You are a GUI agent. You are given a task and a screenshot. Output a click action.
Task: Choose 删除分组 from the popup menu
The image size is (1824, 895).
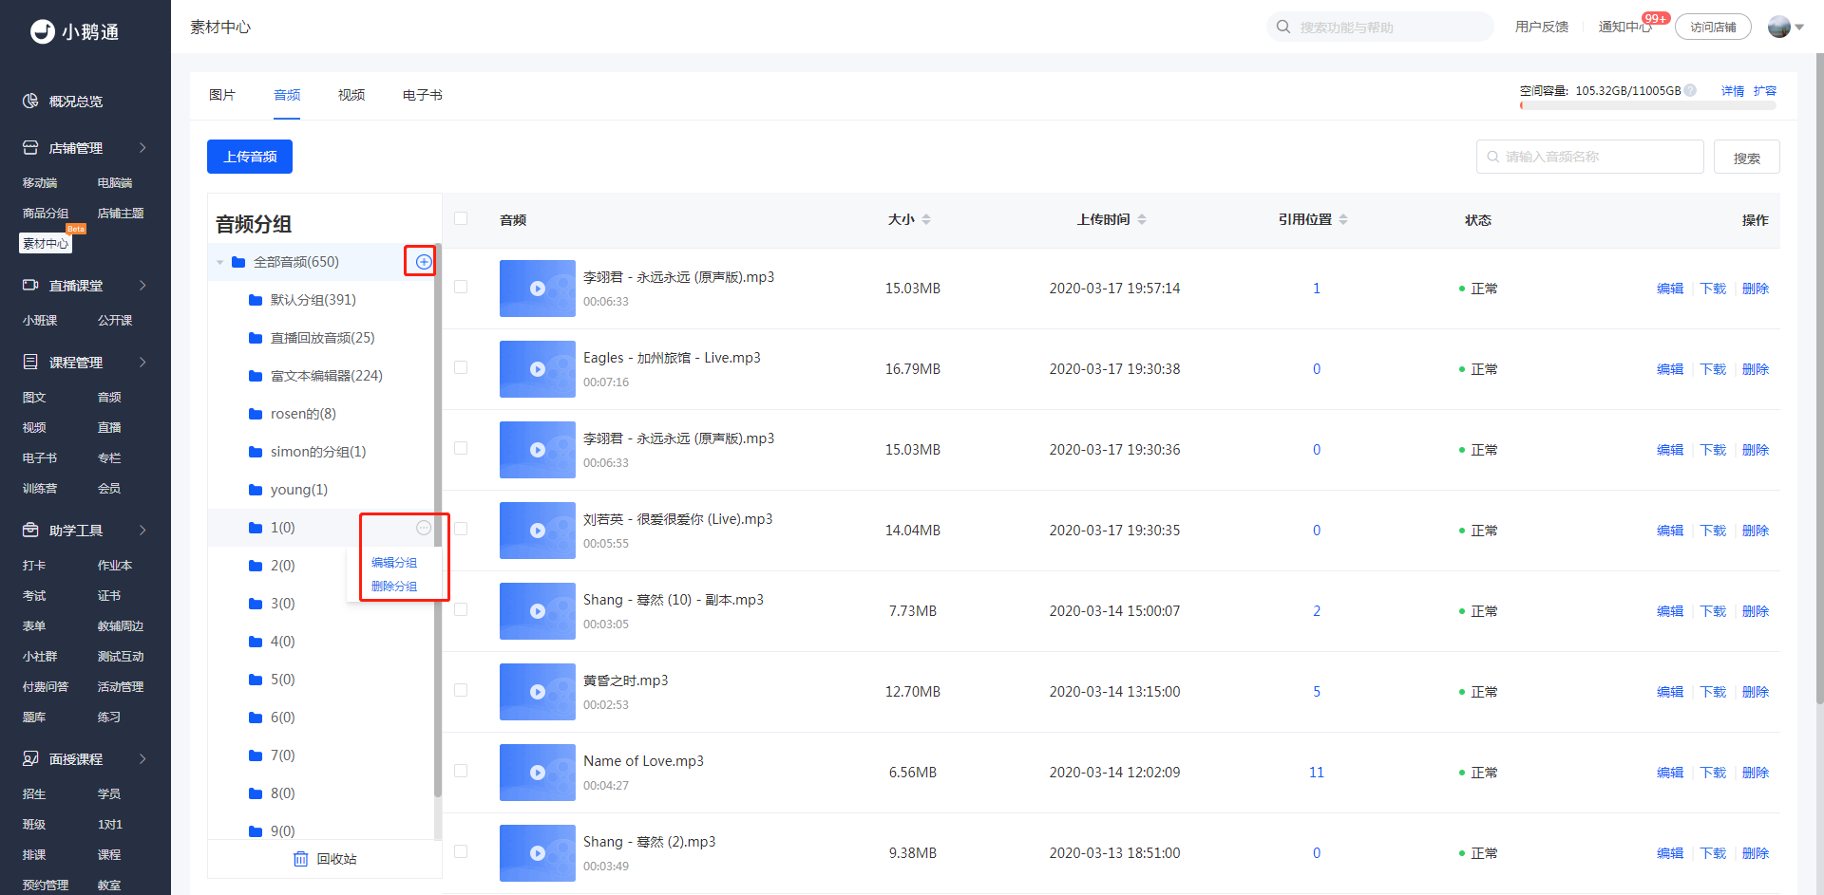pos(394,587)
